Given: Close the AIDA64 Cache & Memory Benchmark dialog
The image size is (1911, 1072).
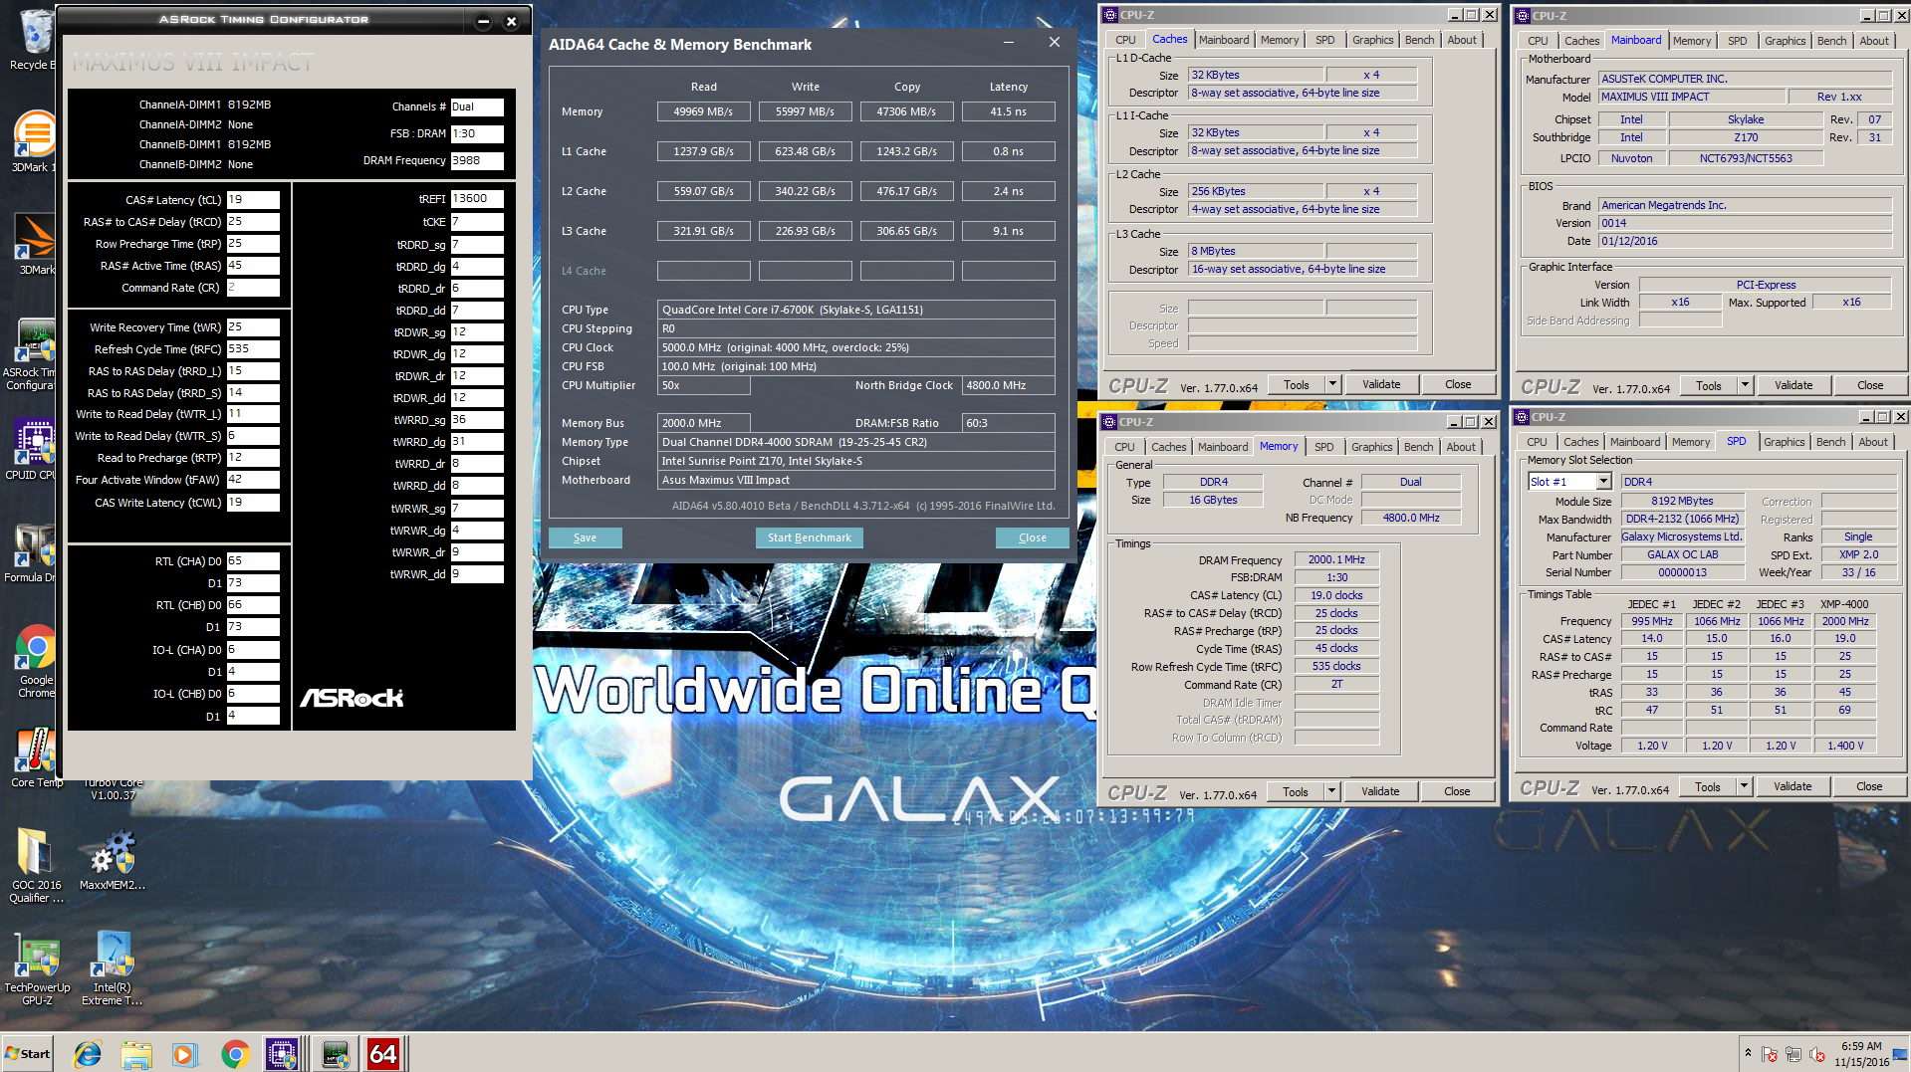Looking at the screenshot, I should [1055, 42].
